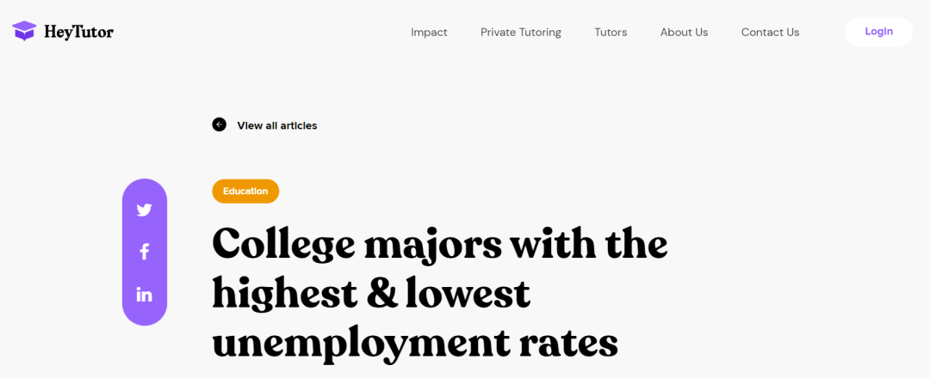Image resolution: width=930 pixels, height=378 pixels.
Task: Click the ampersand in the article headline
Action: pyautogui.click(x=383, y=295)
